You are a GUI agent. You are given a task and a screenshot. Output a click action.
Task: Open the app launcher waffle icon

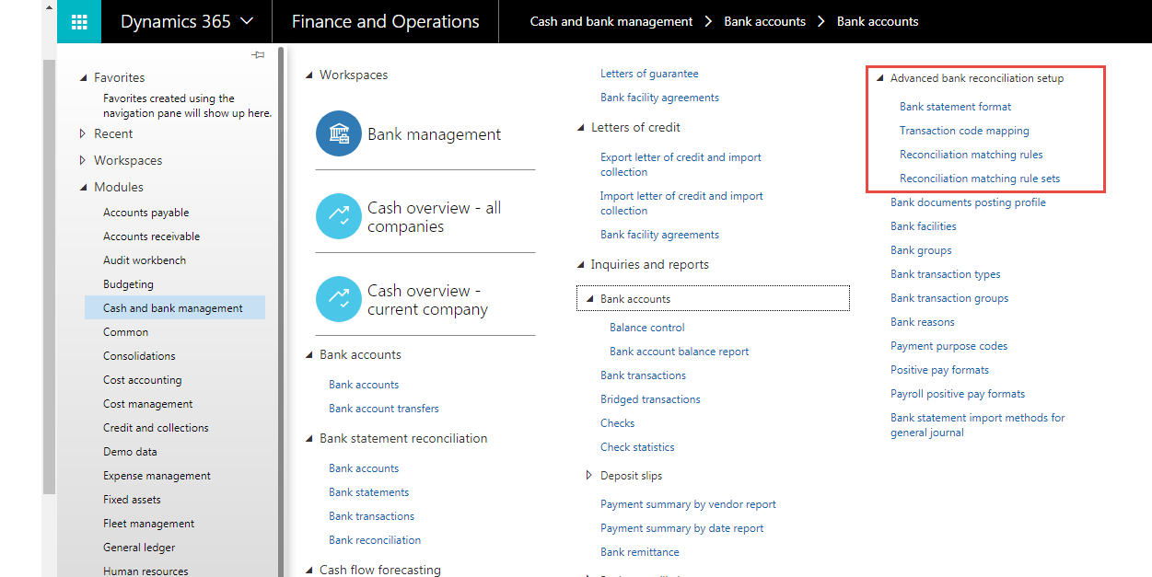click(x=79, y=21)
